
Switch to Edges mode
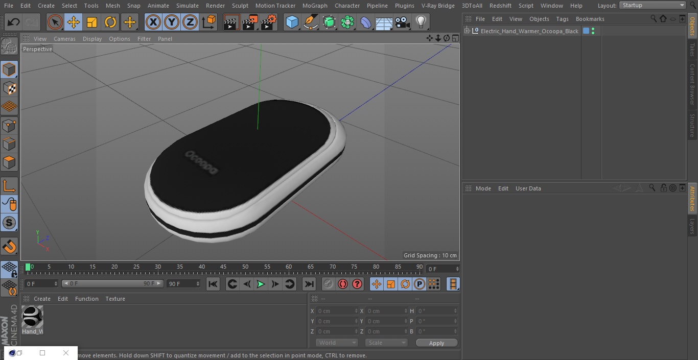point(9,144)
